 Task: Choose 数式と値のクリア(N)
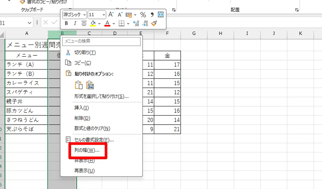pyautogui.click(x=102, y=128)
